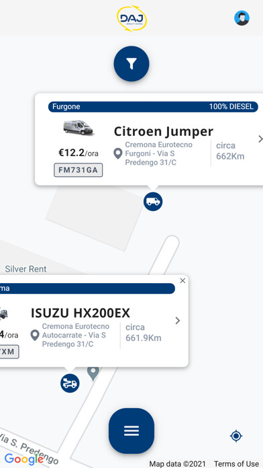Click the Furgone 100% DIESEL banner
The height and width of the screenshot is (468, 263).
point(153,106)
